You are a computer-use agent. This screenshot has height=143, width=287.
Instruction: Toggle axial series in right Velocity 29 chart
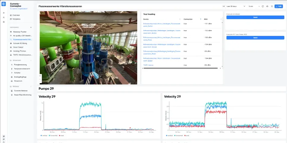(x=186, y=136)
